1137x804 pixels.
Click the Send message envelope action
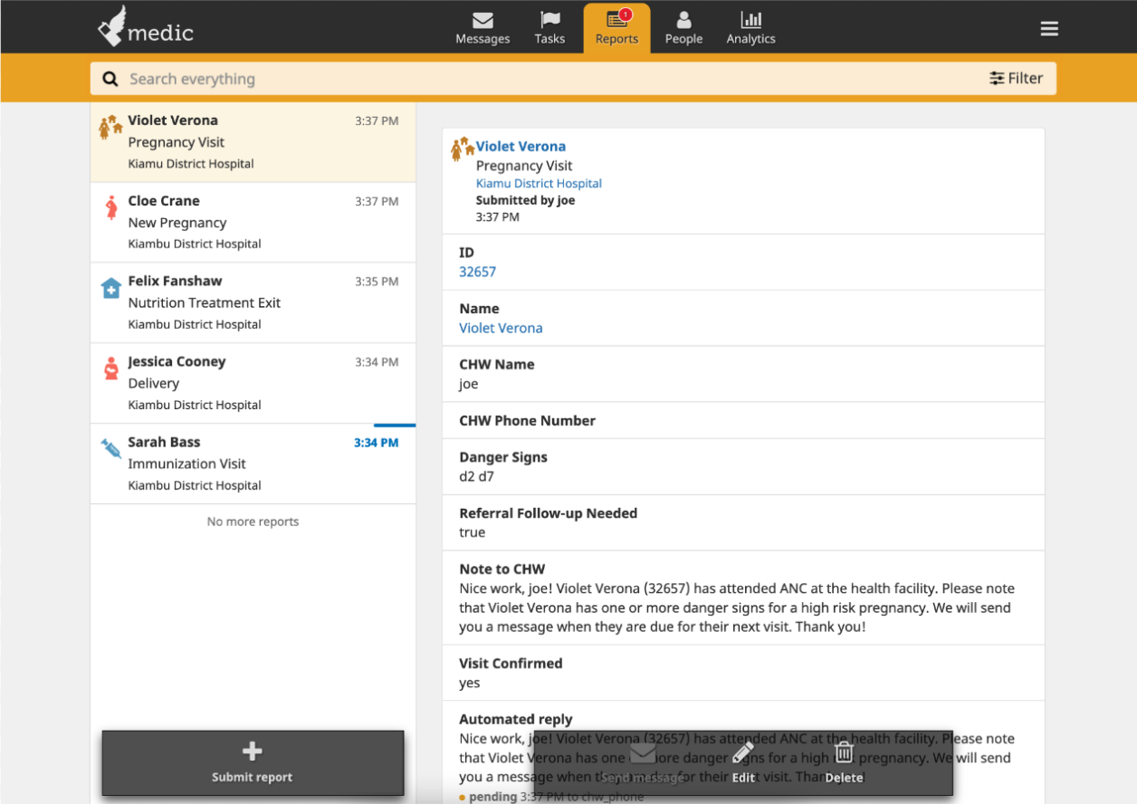pos(642,763)
